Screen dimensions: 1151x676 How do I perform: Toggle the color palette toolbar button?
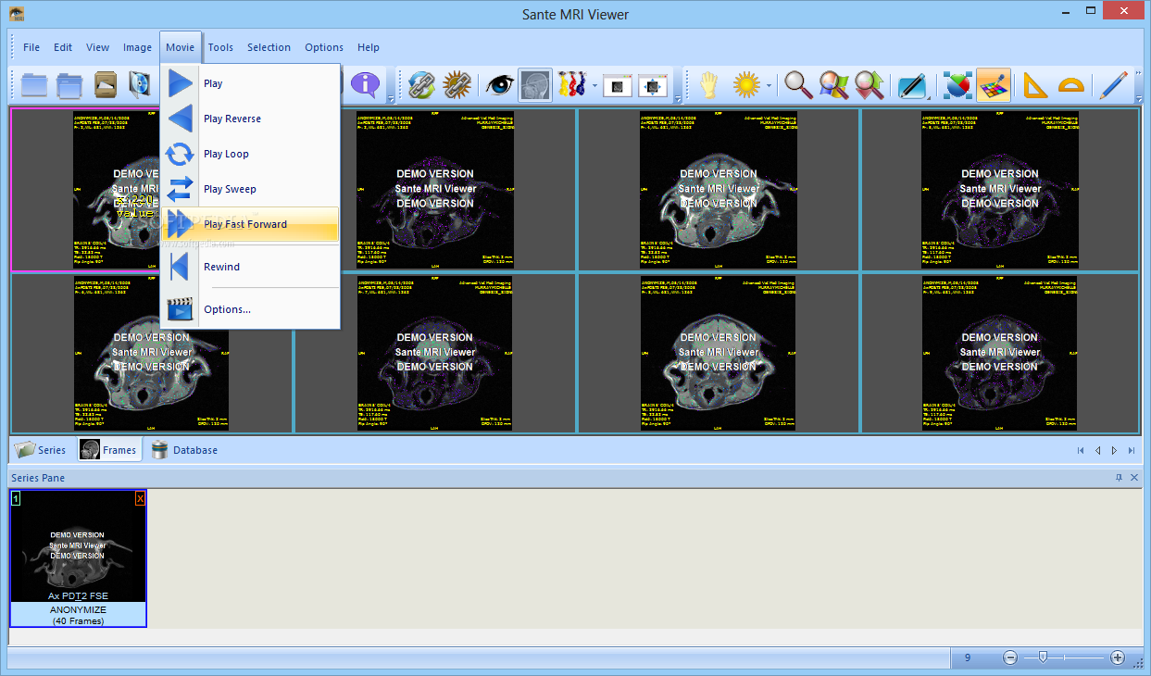[994, 85]
